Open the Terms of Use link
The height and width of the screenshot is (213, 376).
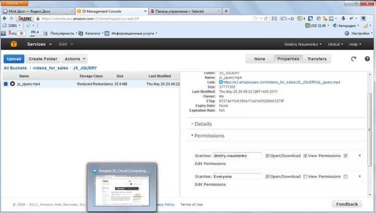192,204
